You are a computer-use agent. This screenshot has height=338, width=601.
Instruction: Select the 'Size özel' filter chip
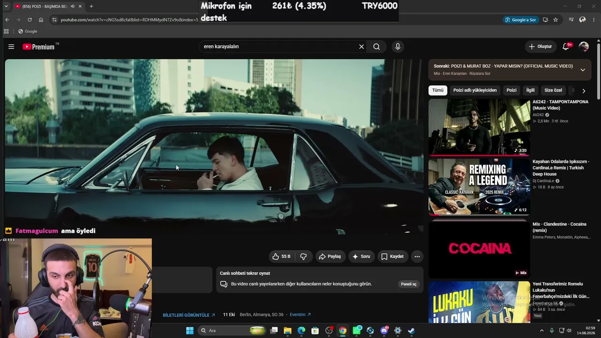553,90
